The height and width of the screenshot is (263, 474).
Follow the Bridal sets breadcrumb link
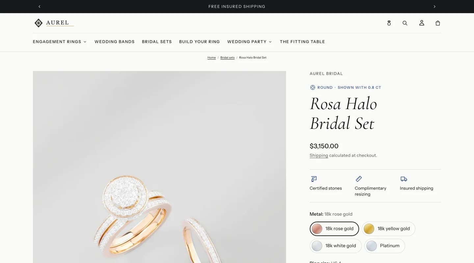(x=227, y=58)
